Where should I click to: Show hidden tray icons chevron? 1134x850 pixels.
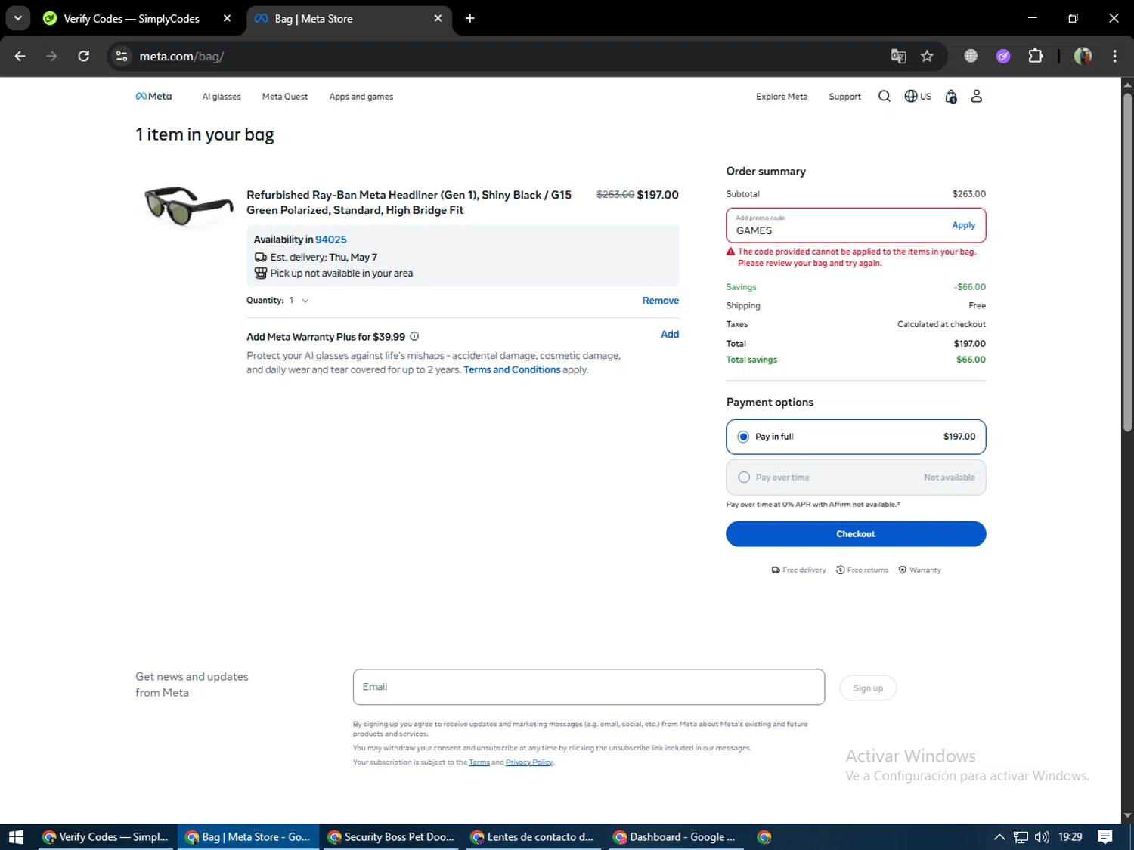coord(999,837)
